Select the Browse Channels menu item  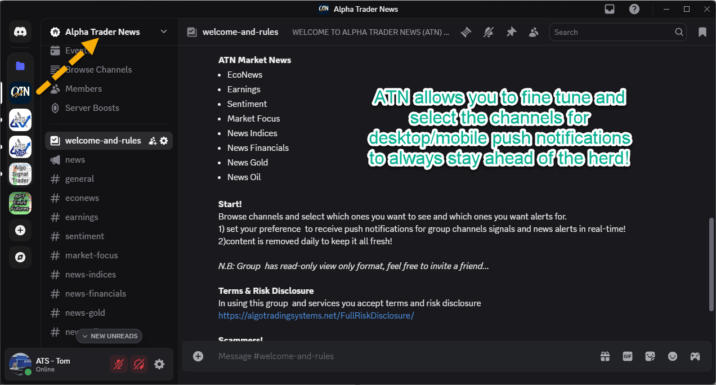[98, 70]
